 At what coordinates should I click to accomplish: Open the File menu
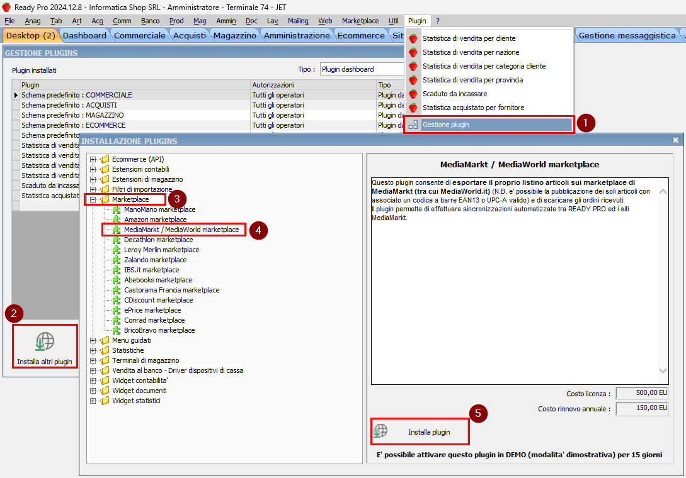tap(9, 21)
